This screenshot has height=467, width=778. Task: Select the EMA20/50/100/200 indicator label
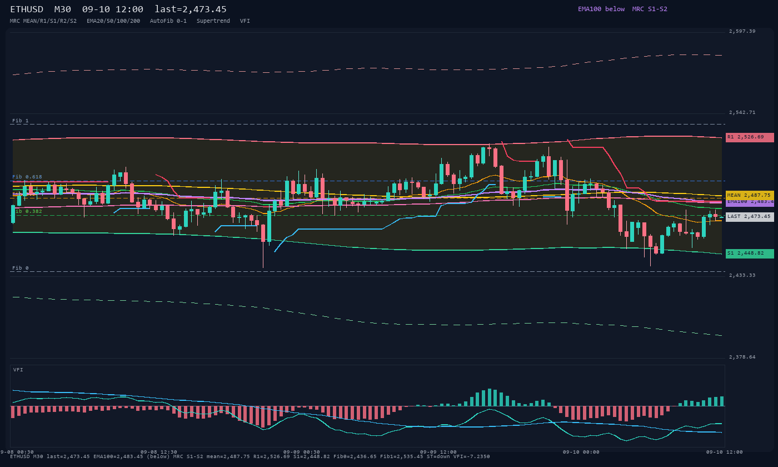(x=113, y=21)
